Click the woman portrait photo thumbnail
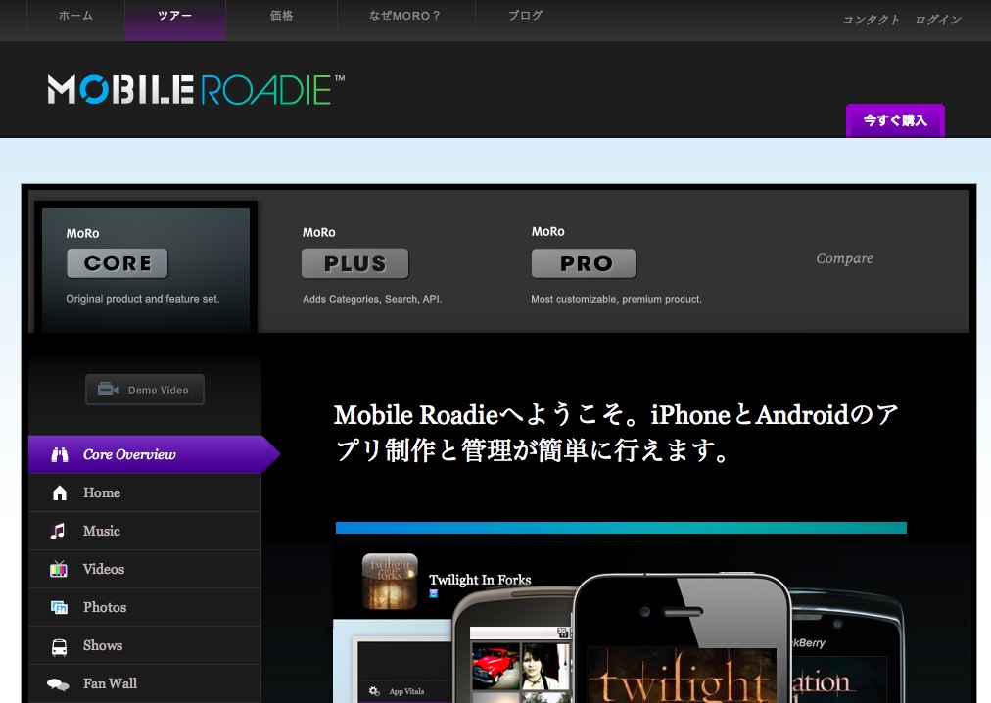 tap(544, 667)
